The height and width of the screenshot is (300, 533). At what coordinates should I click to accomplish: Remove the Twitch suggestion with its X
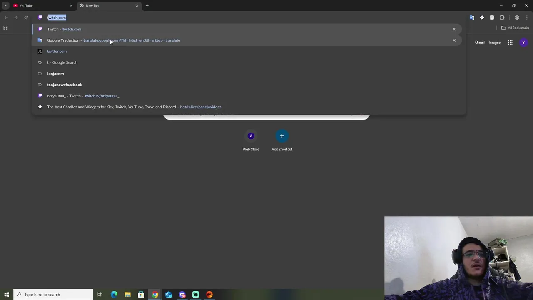click(454, 29)
